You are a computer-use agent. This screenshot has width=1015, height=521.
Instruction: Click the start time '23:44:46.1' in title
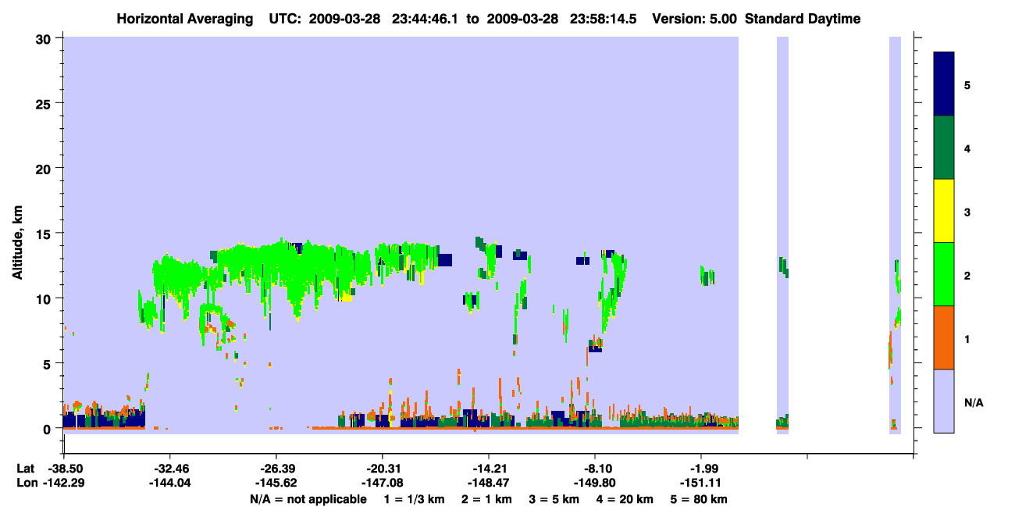click(x=425, y=19)
